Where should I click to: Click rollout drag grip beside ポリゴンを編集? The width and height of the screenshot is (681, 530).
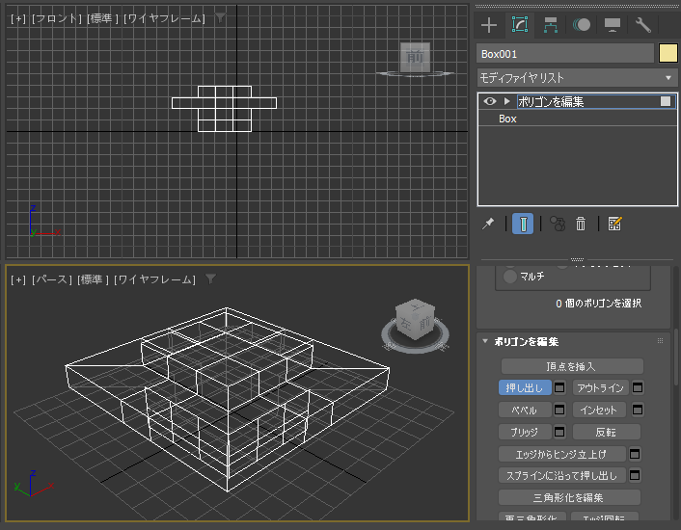tap(660, 341)
